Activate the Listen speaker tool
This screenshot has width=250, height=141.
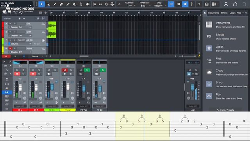tap(87, 4)
